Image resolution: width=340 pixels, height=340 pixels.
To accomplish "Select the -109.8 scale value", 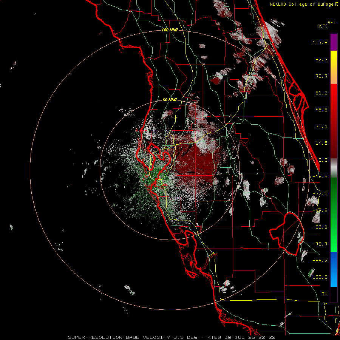I will click(x=319, y=277).
